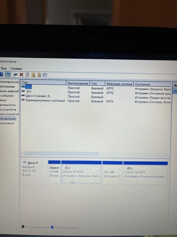Open the Вид menu
Viewport: 177px width, 237px height.
[x=4, y=68]
